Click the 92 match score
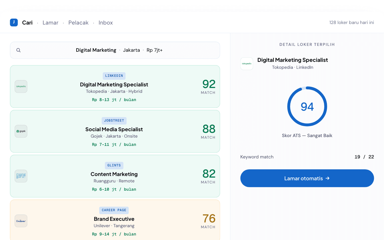This screenshot has height=240, width=384. 209,84
